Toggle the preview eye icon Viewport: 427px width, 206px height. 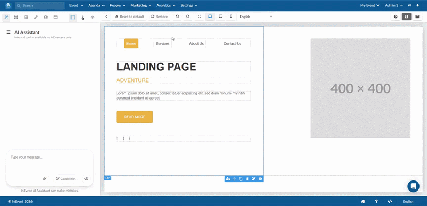tap(92, 17)
